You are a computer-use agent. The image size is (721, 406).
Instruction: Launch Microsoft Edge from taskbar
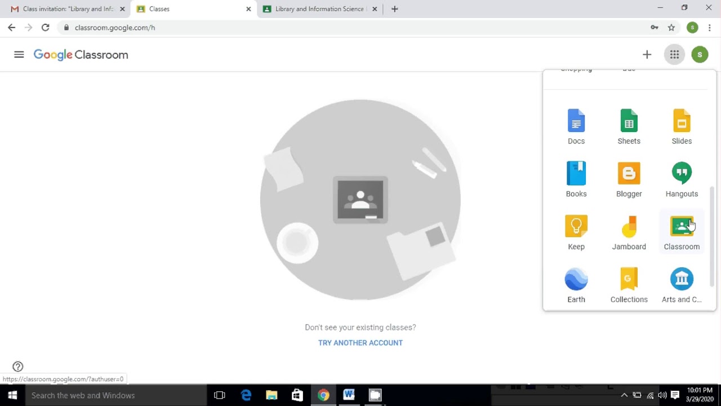point(246,395)
